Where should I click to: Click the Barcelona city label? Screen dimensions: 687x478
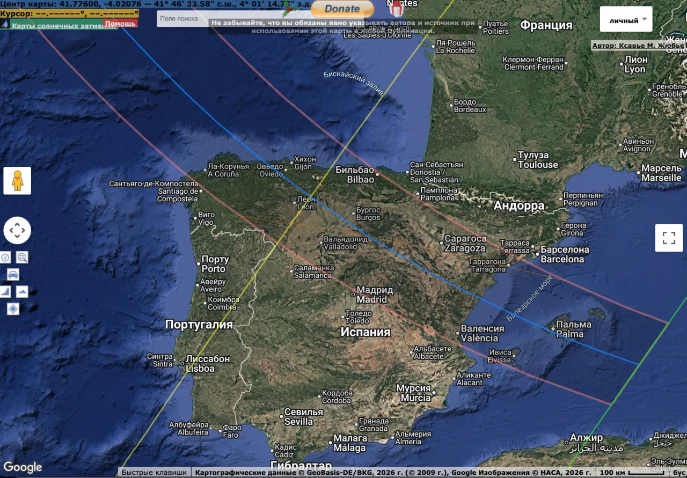click(x=565, y=254)
